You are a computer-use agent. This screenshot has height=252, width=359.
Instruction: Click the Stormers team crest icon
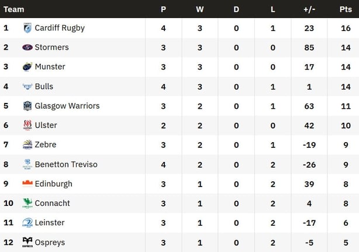tap(27, 47)
